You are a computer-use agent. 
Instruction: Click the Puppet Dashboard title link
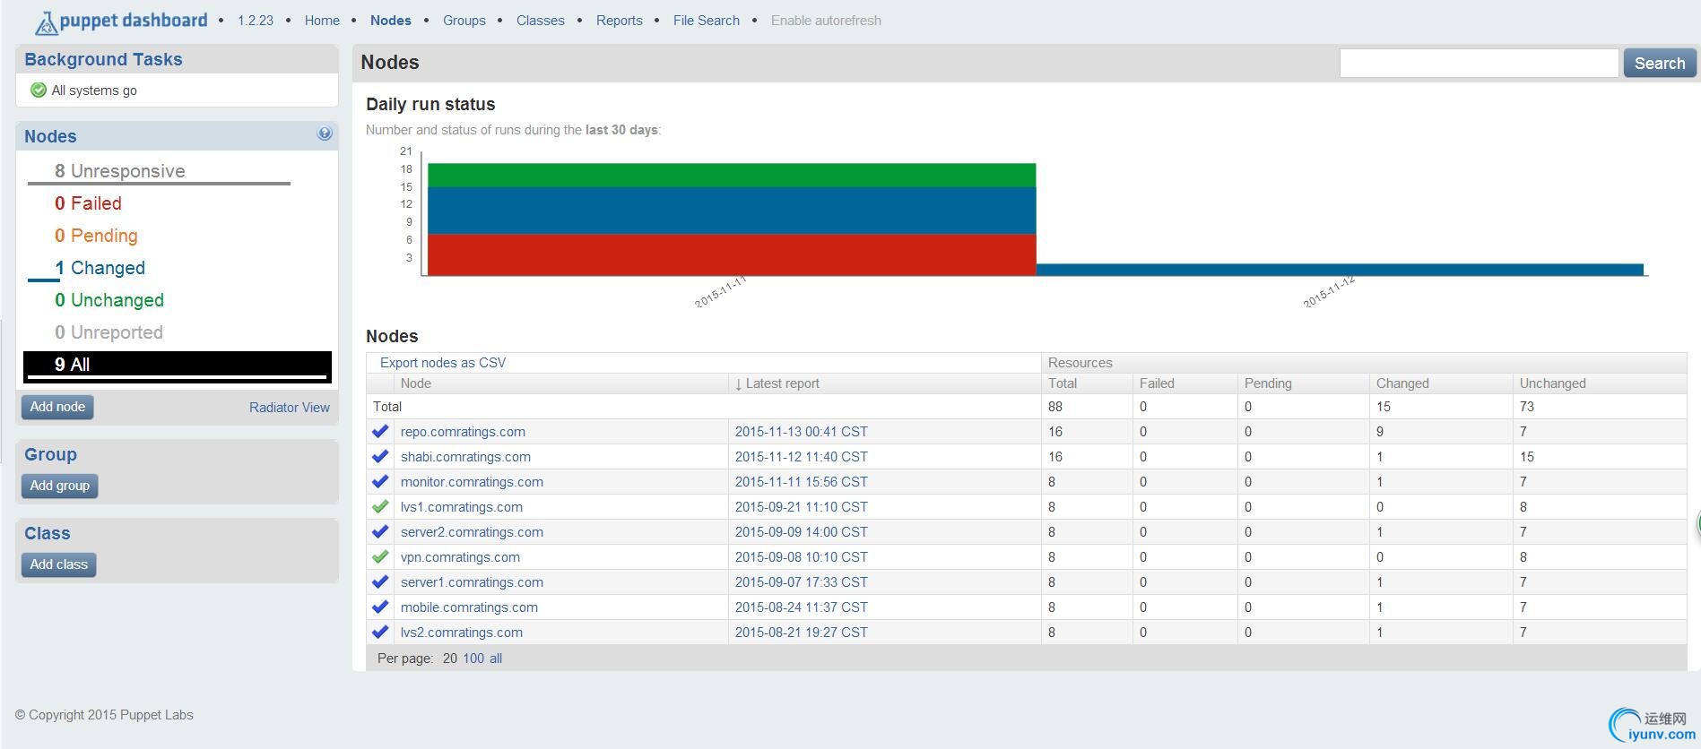click(134, 21)
